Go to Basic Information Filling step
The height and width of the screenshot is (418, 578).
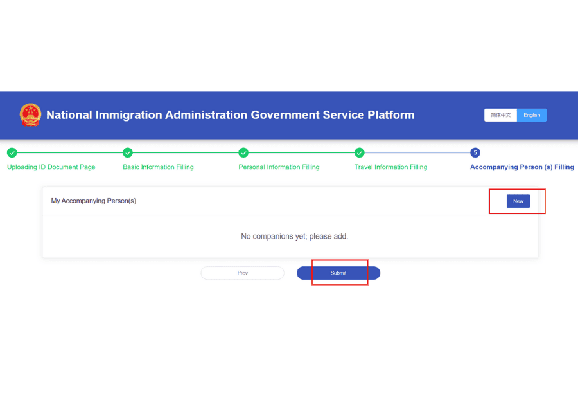point(158,167)
